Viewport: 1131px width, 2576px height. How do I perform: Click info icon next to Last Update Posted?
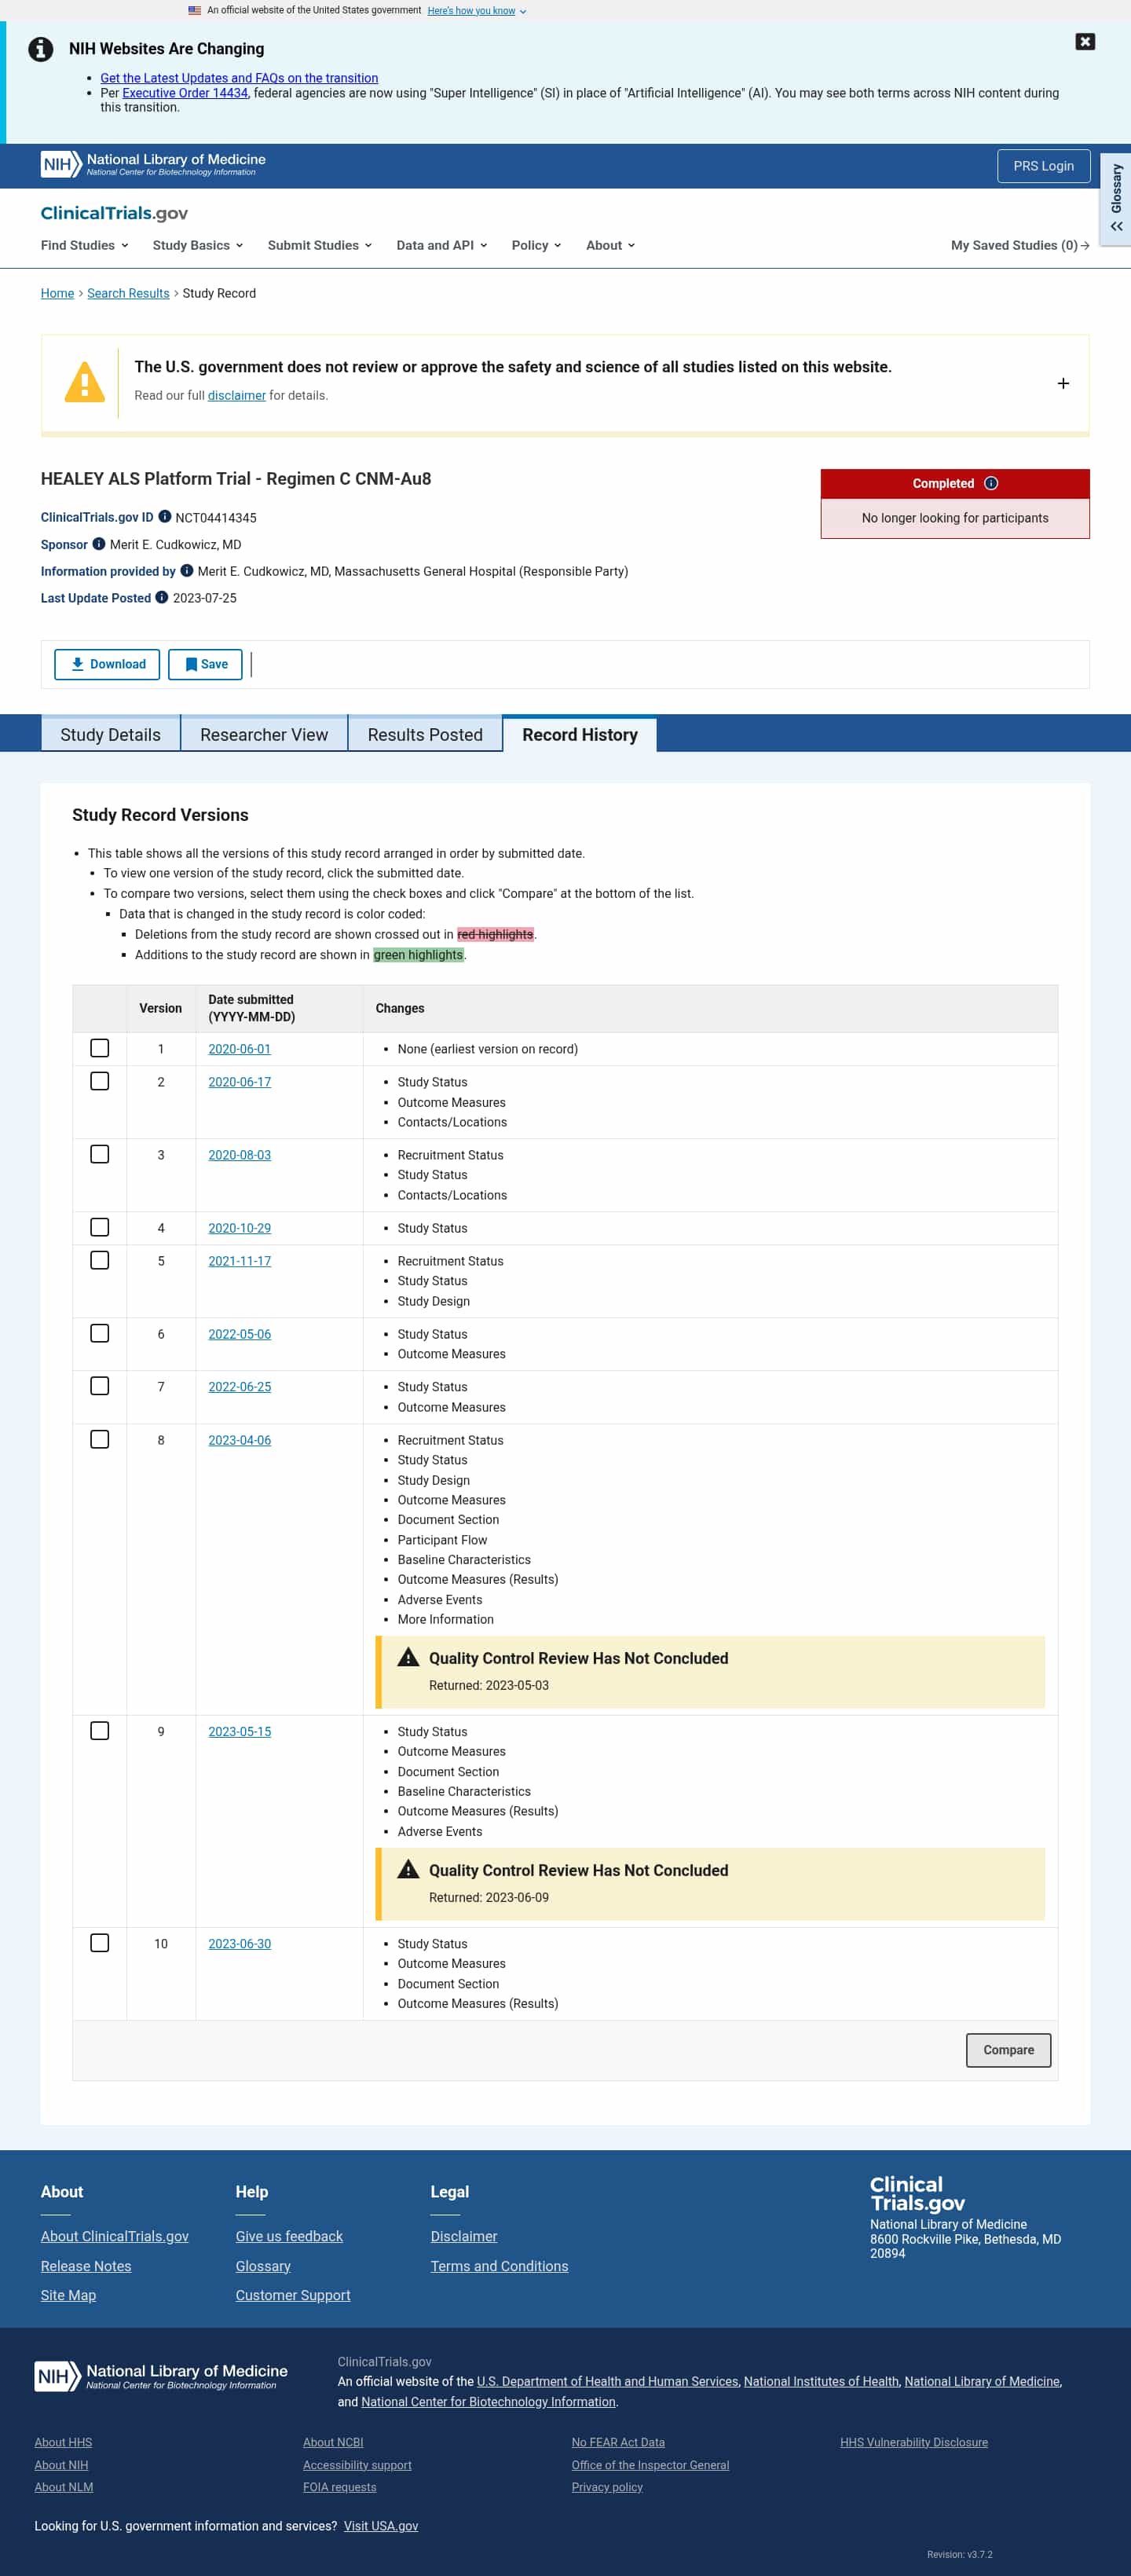coord(162,597)
